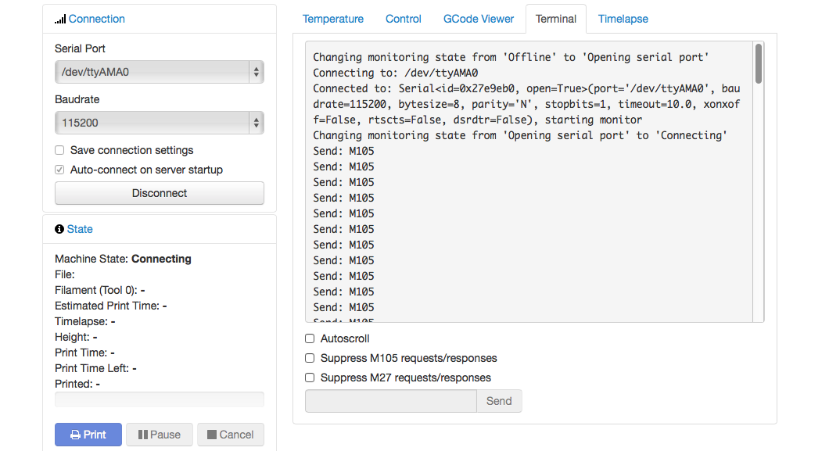Enable Suppress M27 requests/responses

pos(309,377)
